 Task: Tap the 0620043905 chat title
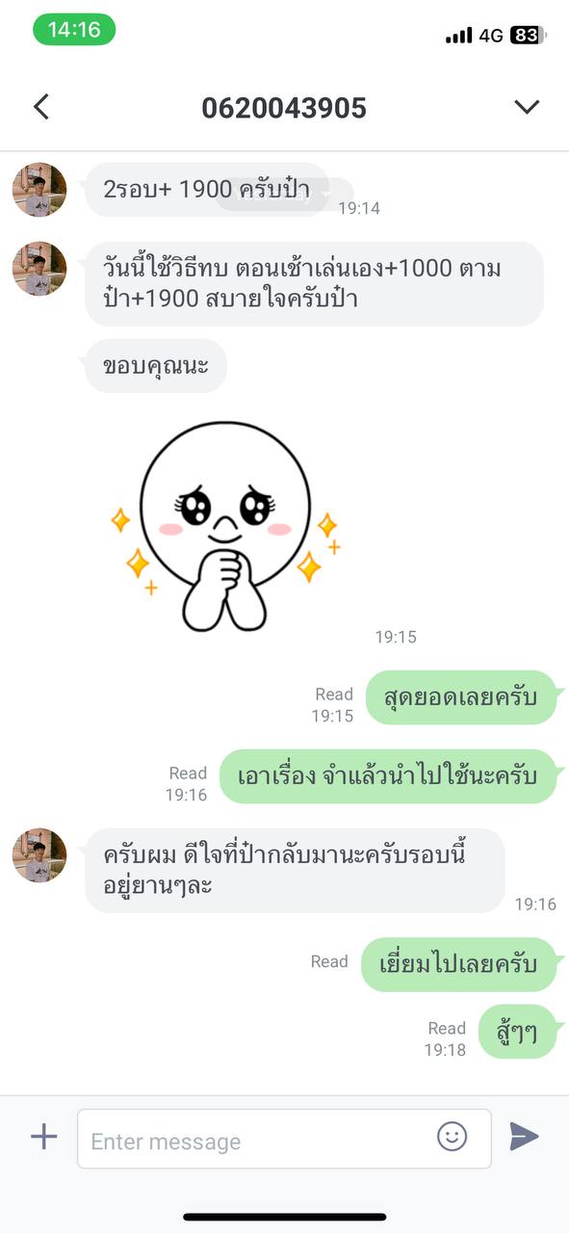click(x=284, y=107)
